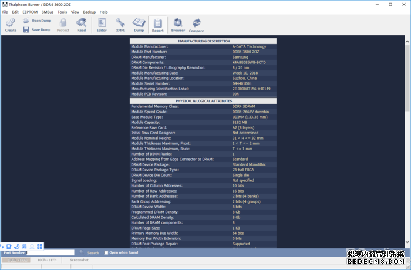The image size is (411, 270).
Task: Open the File menu
Action: 5,12
